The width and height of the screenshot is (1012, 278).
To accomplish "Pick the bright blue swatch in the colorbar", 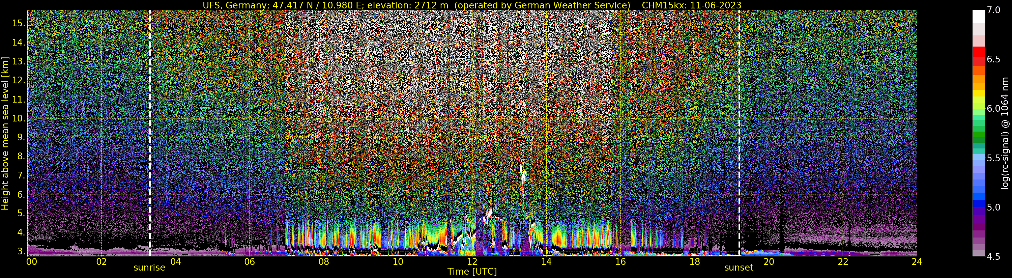I will [x=979, y=197].
